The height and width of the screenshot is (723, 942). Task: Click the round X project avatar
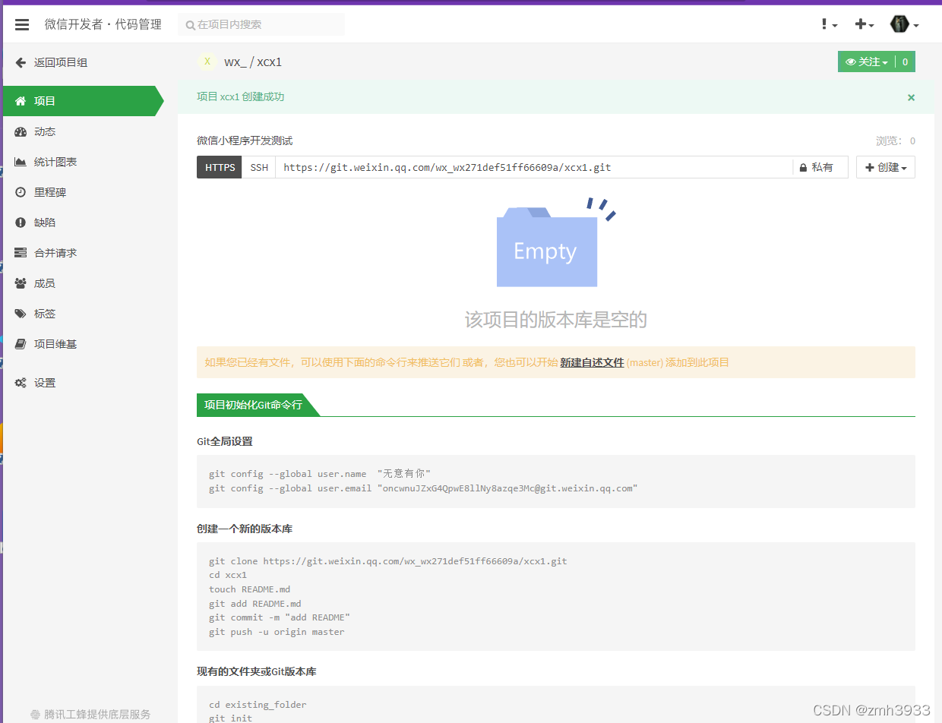click(x=207, y=62)
